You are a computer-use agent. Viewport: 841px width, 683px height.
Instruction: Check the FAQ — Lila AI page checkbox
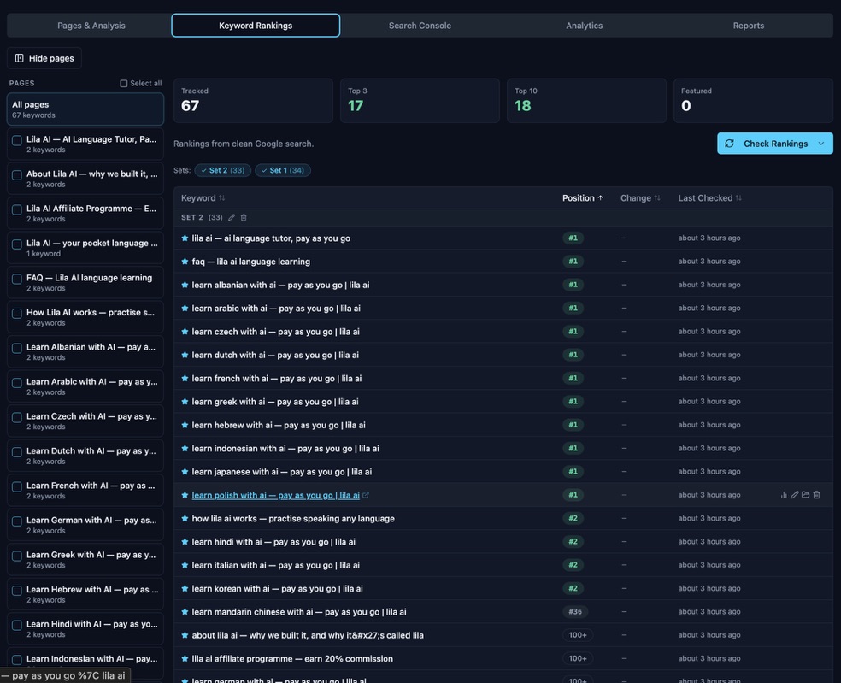[17, 279]
